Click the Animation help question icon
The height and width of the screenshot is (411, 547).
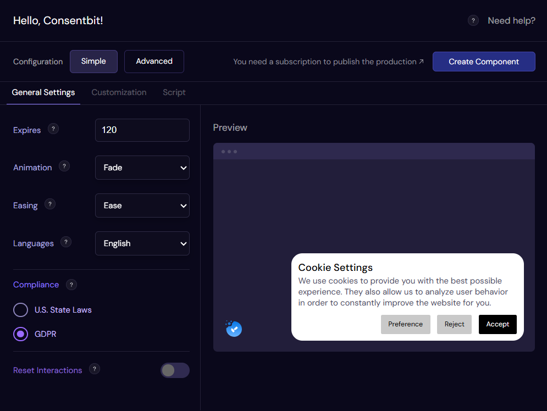[x=64, y=166]
